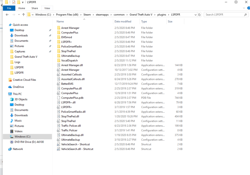
Task: Open Grand Theft Auto V sidebar folder
Action: (x=26, y=57)
